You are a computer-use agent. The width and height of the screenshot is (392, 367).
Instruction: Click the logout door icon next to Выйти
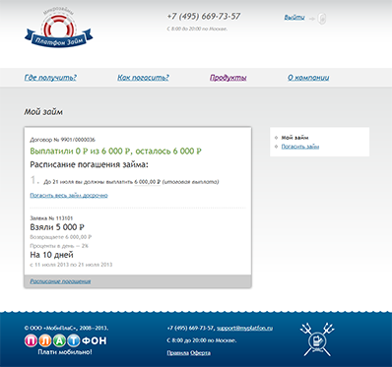tap(322, 19)
